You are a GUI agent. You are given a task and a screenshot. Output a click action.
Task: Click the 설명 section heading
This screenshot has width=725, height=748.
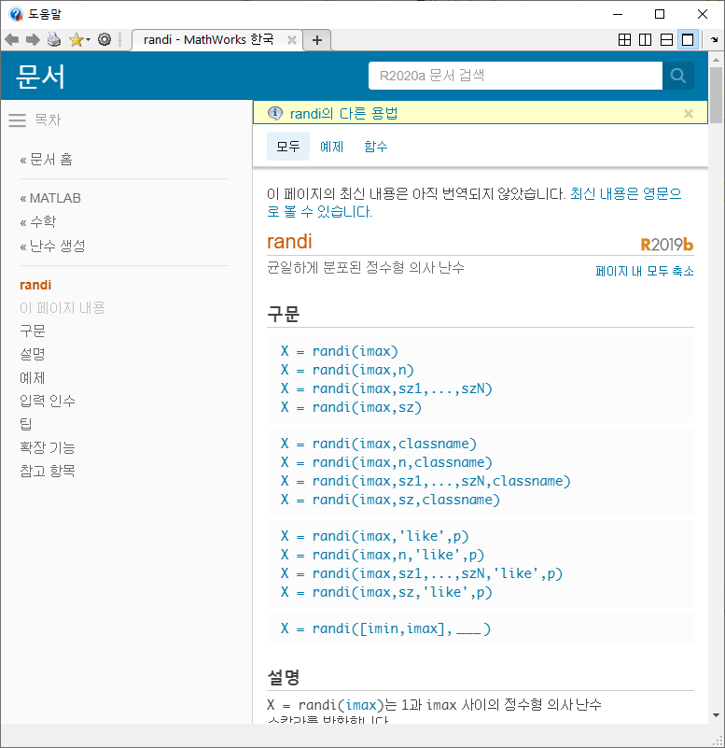click(x=284, y=677)
